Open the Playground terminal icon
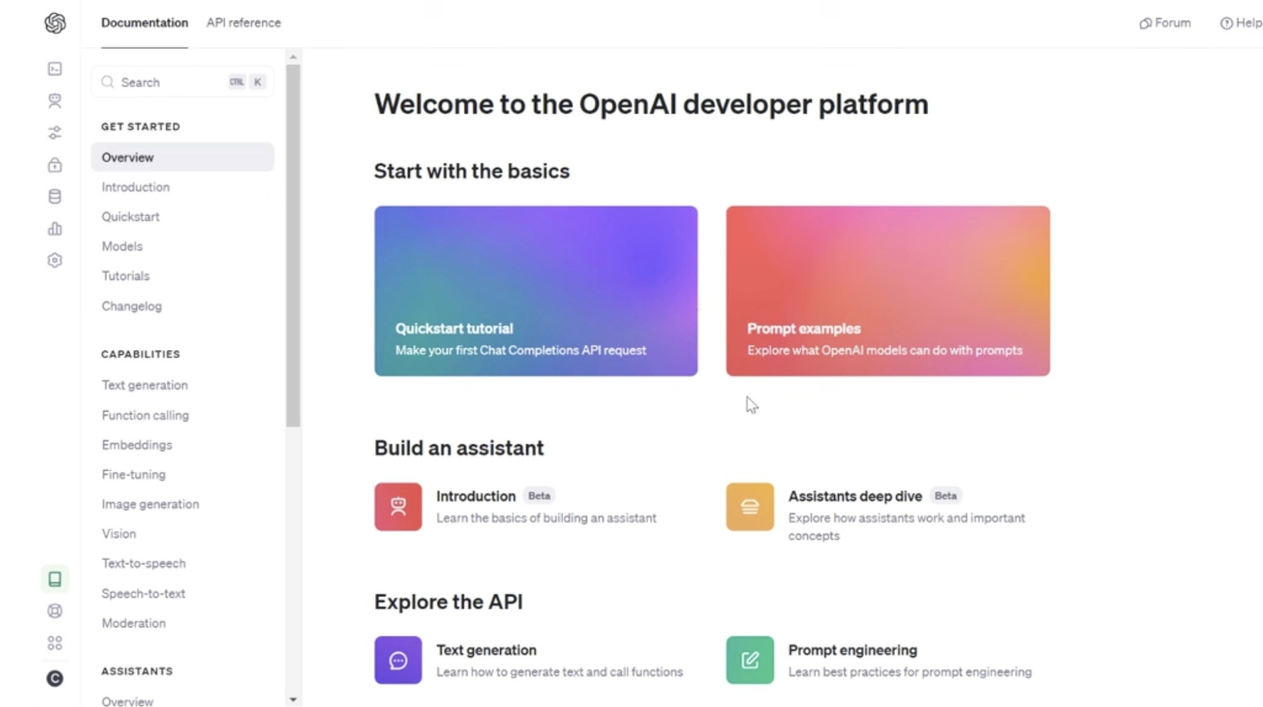Screen dimensions: 1263x707 point(55,69)
